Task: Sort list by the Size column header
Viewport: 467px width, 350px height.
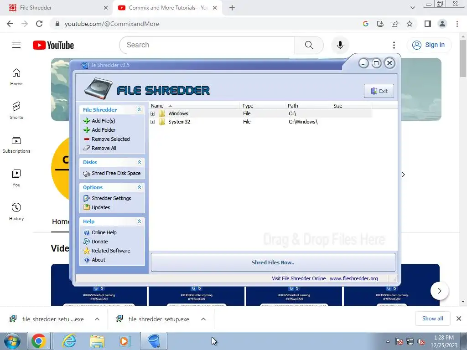Action: click(x=352, y=106)
